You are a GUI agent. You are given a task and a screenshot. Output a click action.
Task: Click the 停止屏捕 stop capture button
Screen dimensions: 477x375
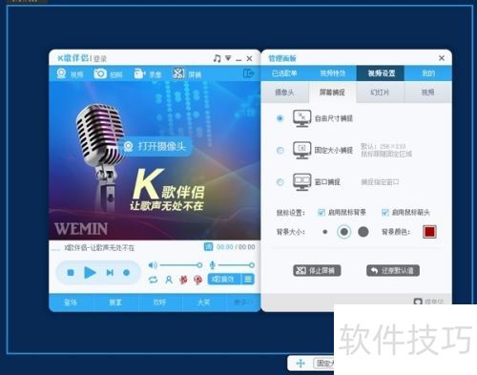(317, 271)
